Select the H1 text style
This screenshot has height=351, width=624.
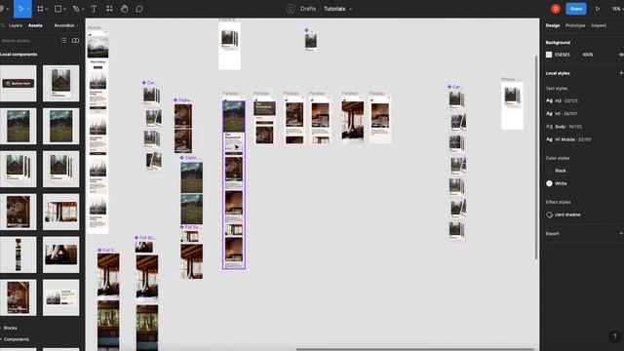click(562, 114)
